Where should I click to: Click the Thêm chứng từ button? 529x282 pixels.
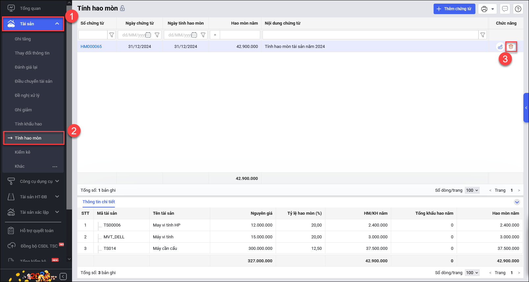454,9
